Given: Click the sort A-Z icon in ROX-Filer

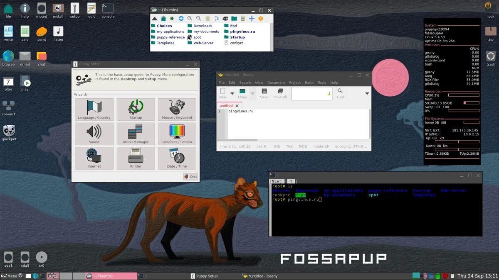Looking at the screenshot, I should [x=216, y=19].
